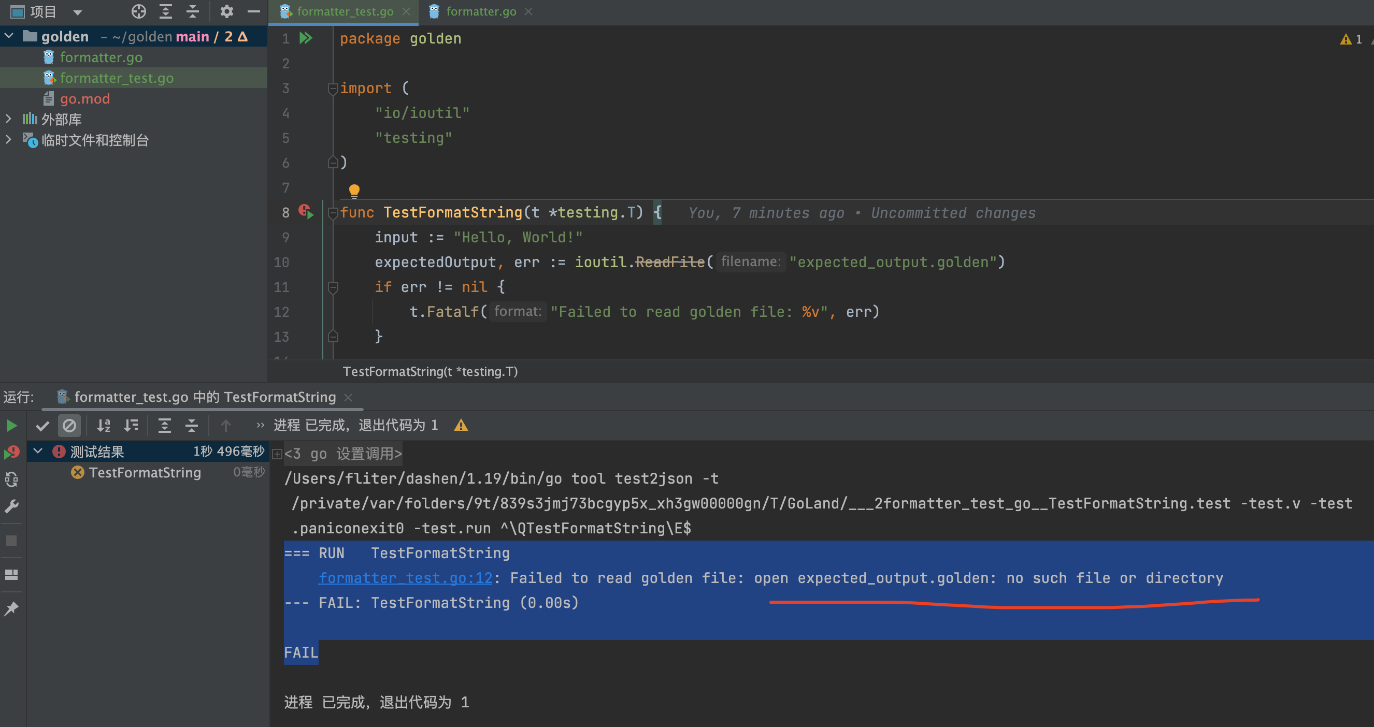
Task: Open go.mod in project tree
Action: coord(84,98)
